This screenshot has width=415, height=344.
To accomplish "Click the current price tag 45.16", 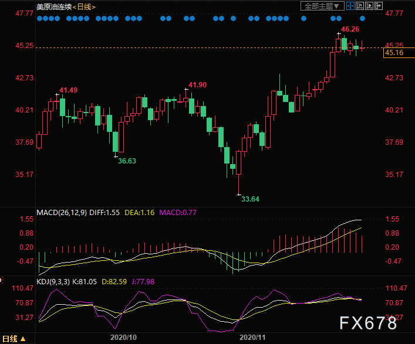I will [x=393, y=53].
